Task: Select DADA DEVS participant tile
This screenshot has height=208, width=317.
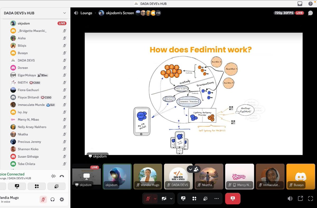Action: pos(178,177)
